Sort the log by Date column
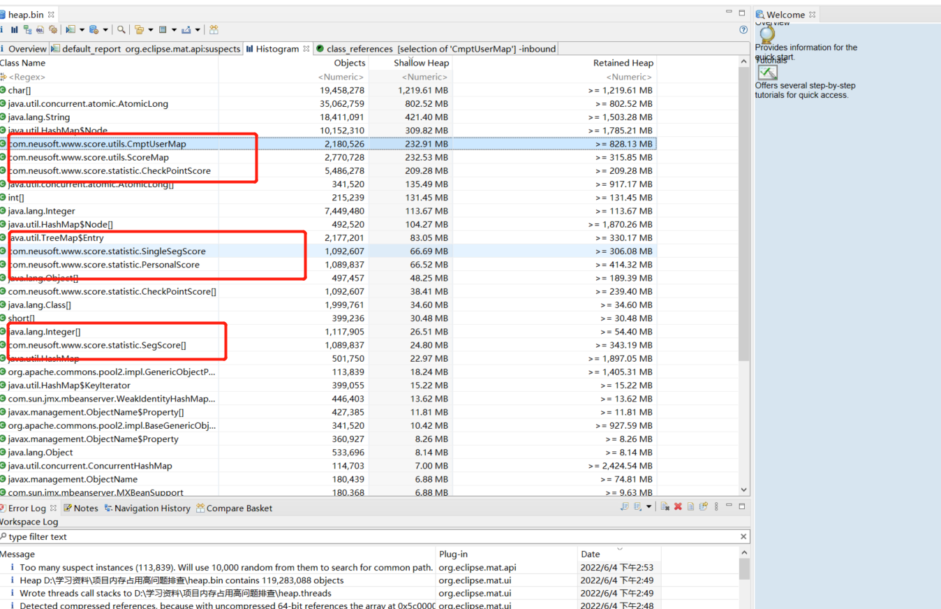941x609 pixels. pyautogui.click(x=618, y=554)
